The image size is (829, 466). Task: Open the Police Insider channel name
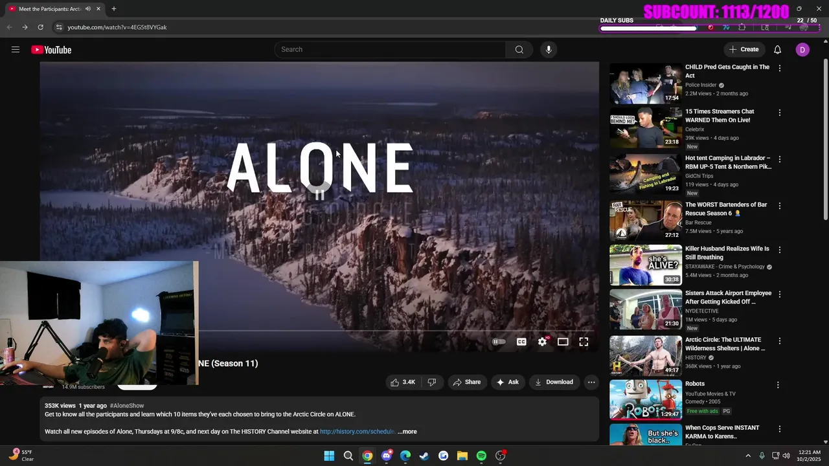[701, 85]
